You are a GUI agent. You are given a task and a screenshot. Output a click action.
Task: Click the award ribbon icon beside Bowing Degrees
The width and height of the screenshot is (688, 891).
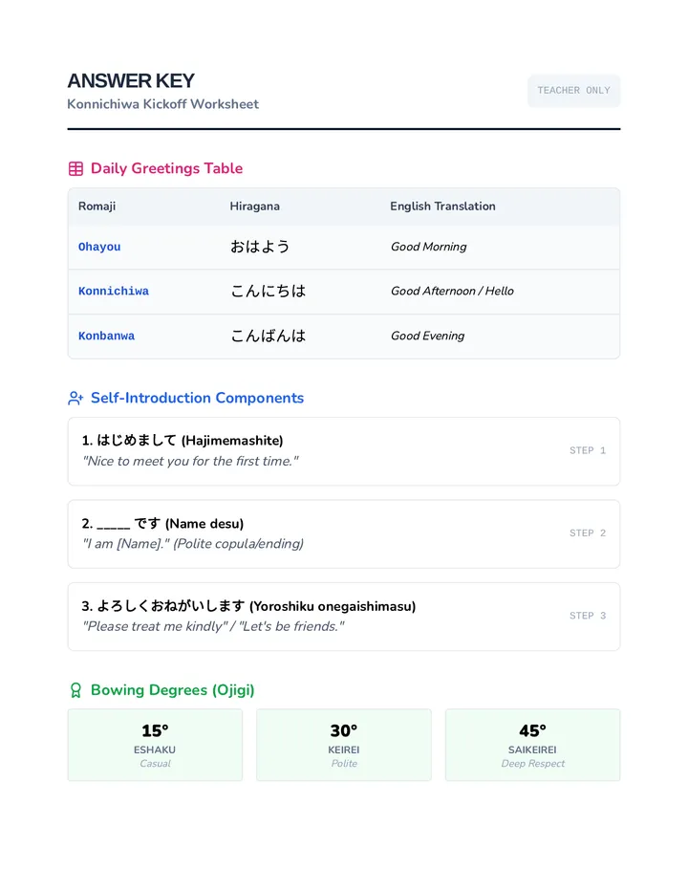pyautogui.click(x=75, y=690)
